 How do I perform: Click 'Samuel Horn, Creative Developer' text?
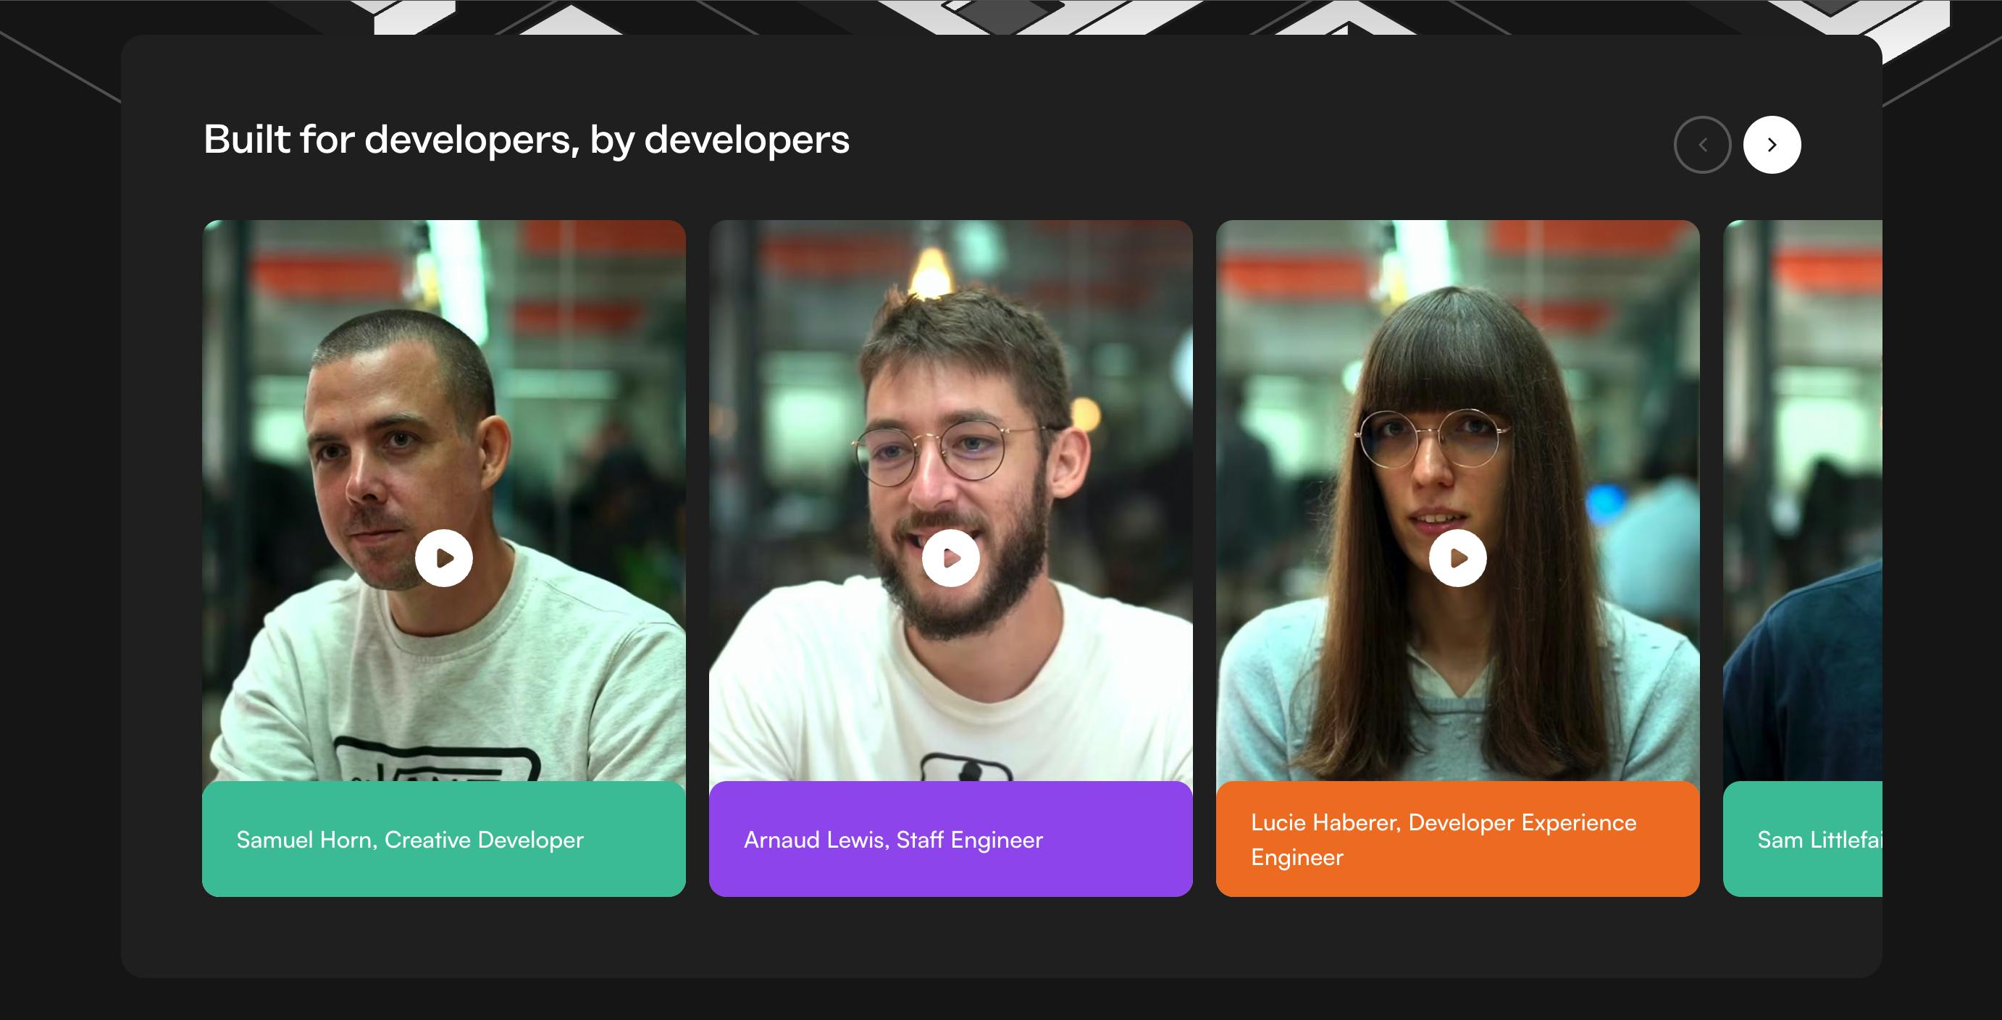(x=409, y=840)
